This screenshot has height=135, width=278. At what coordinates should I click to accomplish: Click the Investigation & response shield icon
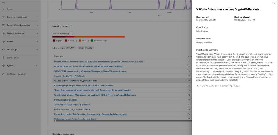[x=4, y=25]
